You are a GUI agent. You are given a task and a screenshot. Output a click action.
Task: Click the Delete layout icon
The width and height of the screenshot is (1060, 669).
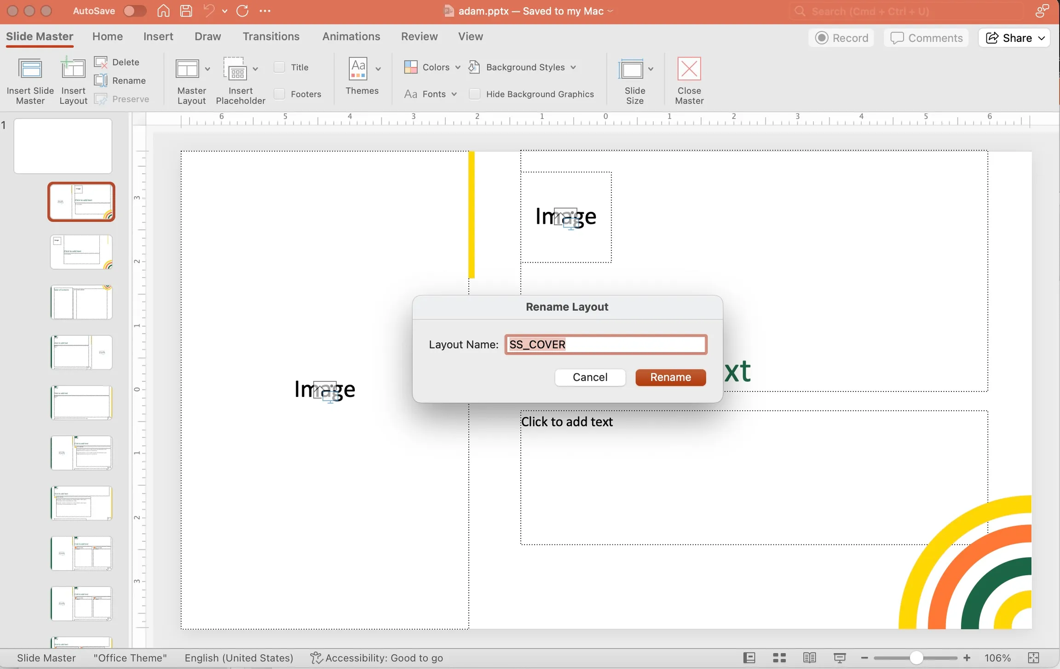(x=101, y=62)
